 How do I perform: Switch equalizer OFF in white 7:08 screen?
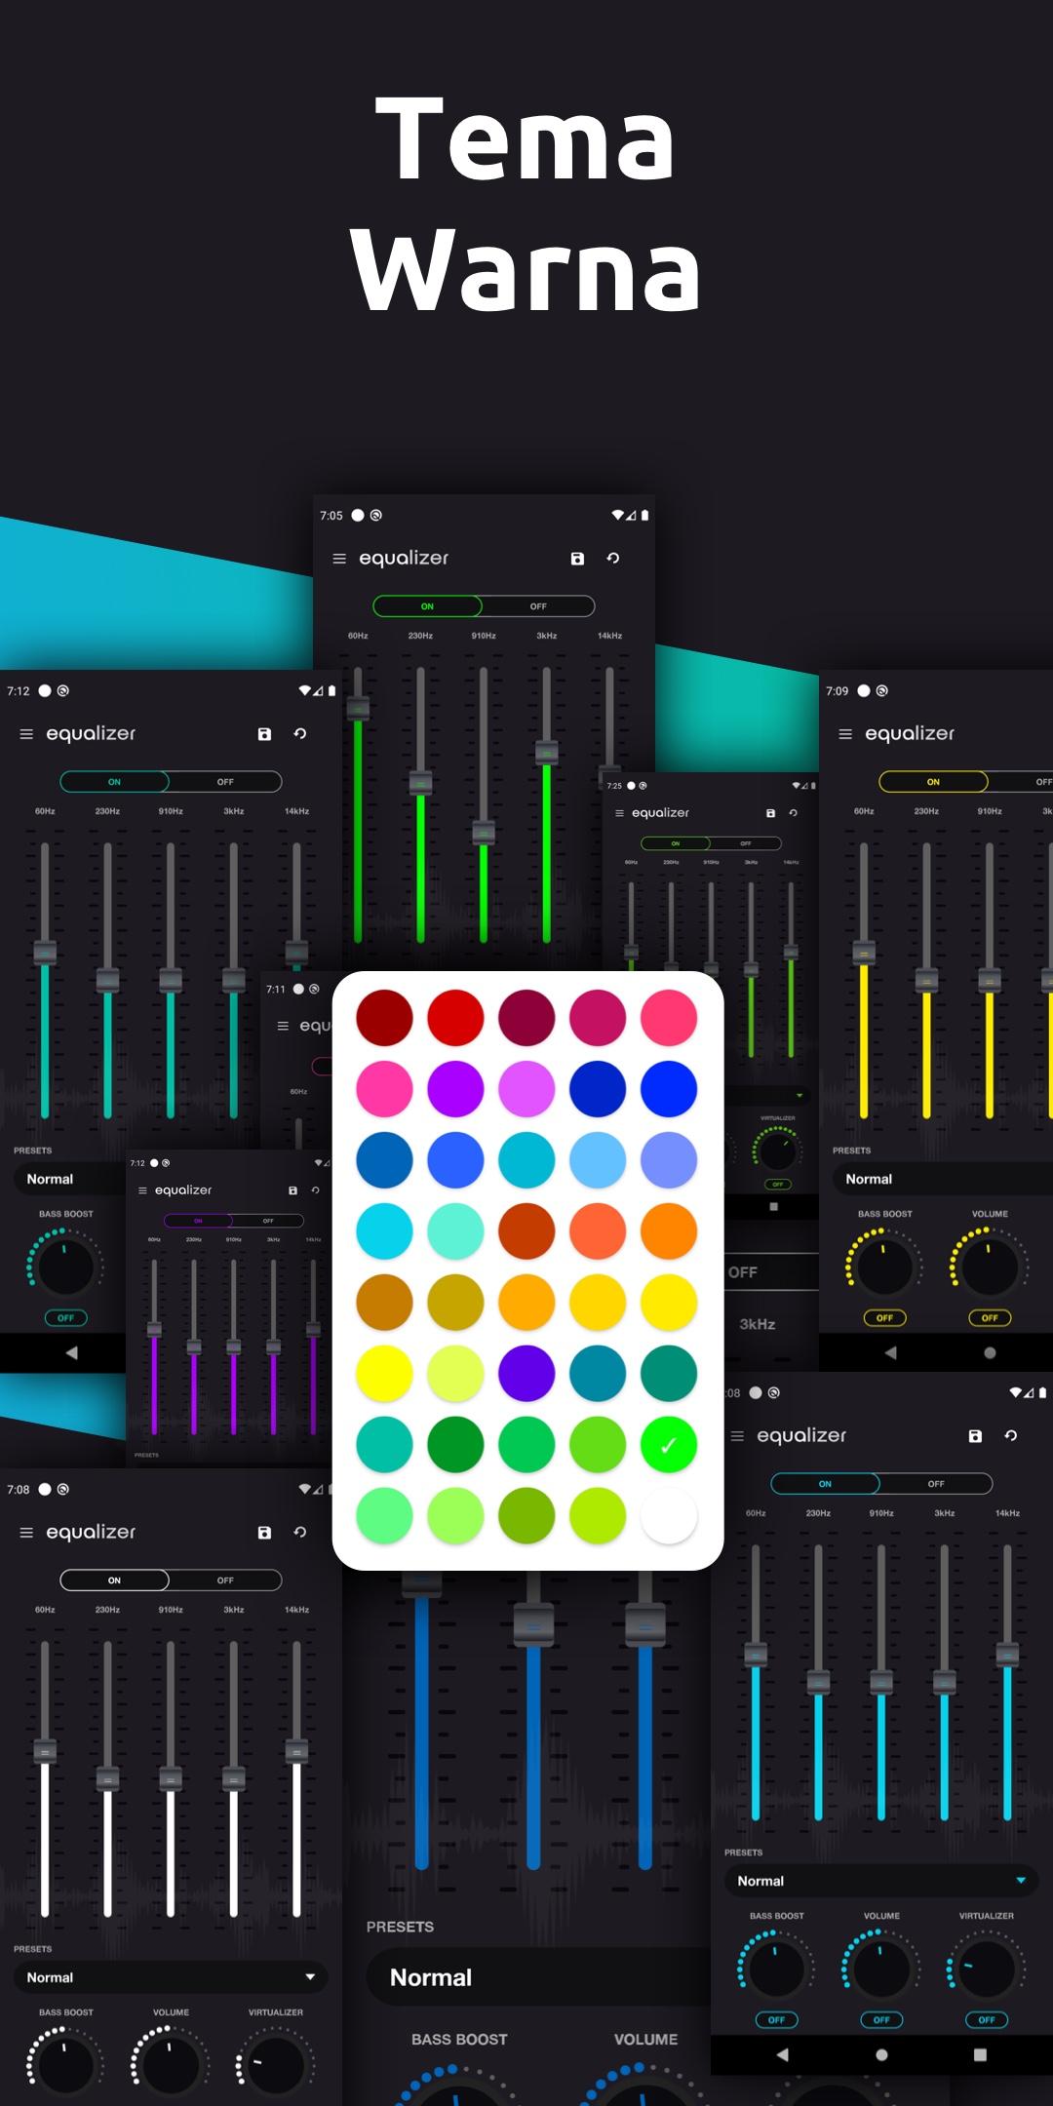pos(225,1580)
